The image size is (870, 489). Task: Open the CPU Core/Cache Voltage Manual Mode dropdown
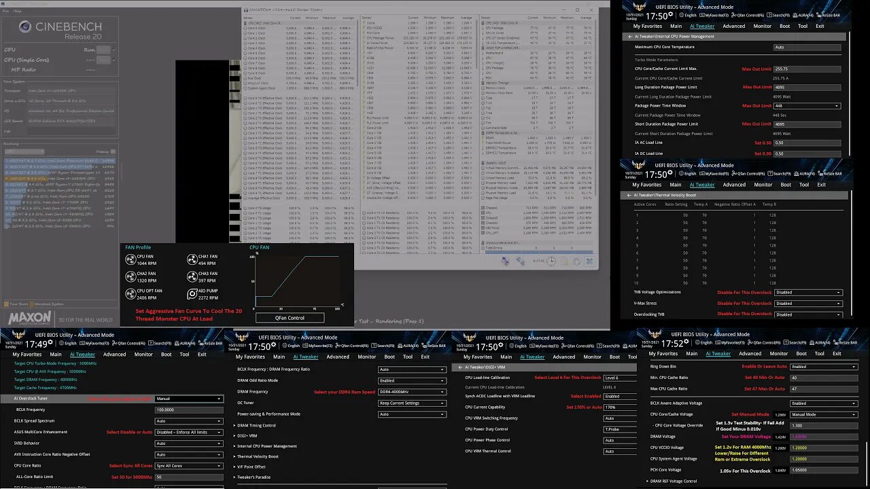click(x=824, y=414)
